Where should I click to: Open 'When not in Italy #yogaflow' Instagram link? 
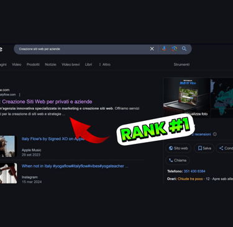(x=75, y=166)
